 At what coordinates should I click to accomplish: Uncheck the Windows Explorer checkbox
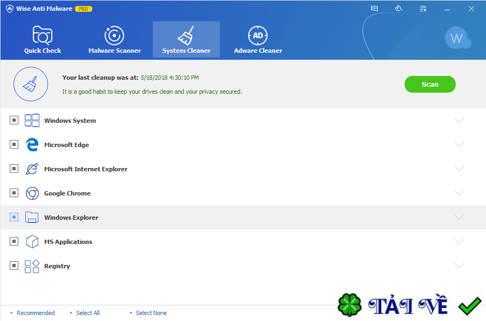[x=14, y=217]
